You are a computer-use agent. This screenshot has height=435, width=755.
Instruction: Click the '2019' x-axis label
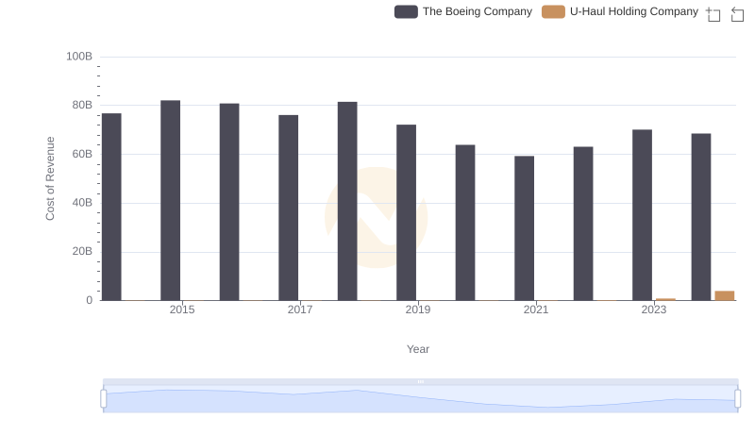click(418, 310)
